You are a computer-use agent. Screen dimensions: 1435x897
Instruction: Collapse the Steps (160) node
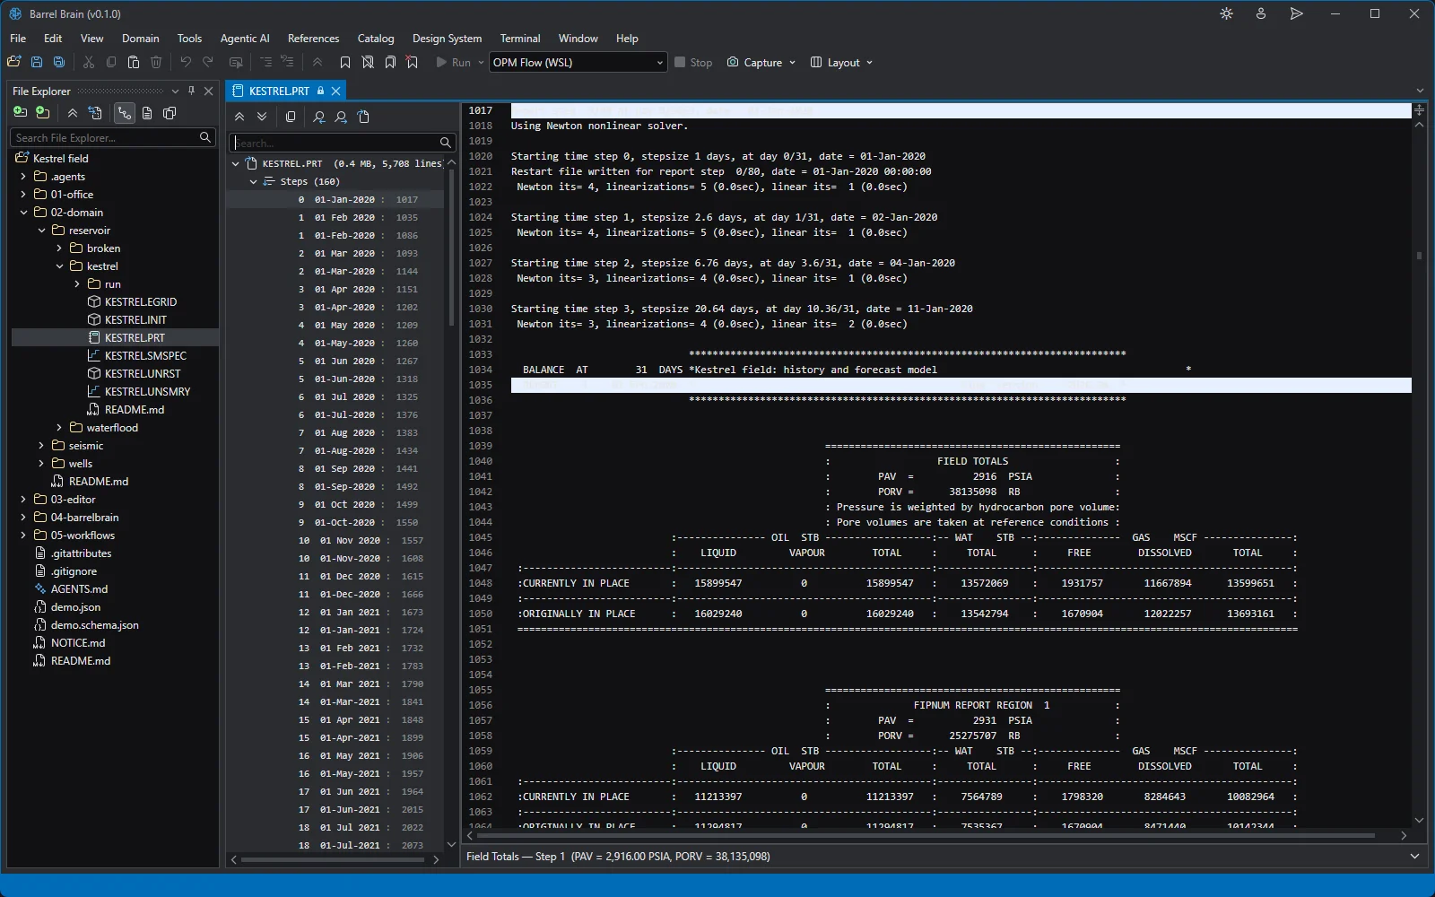click(x=254, y=181)
